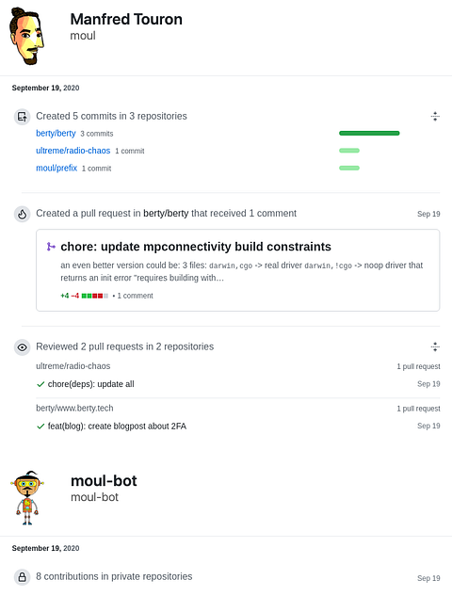The width and height of the screenshot is (452, 612).
Task: Open Manfred Touron's avatar image
Action: pyautogui.click(x=26, y=36)
